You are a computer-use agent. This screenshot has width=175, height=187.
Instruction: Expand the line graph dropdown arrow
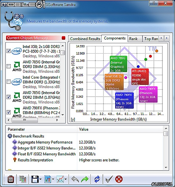(x=66, y=179)
